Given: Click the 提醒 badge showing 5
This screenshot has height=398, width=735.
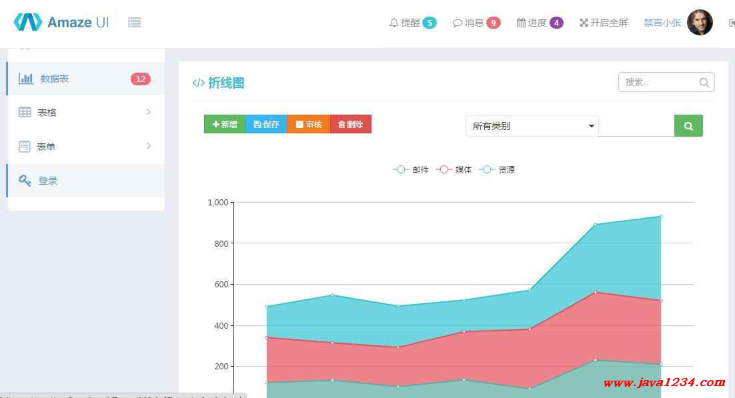Looking at the screenshot, I should pos(430,23).
